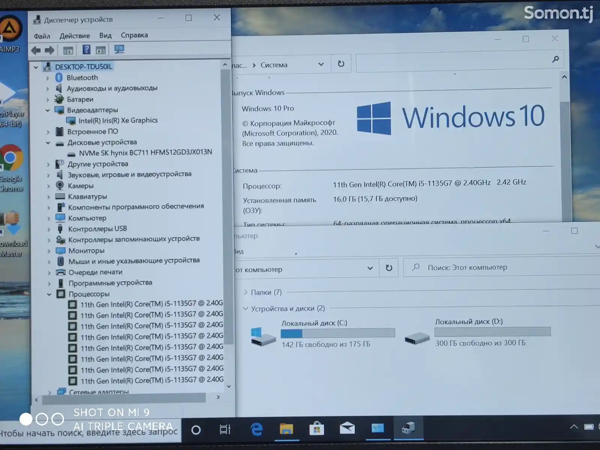Viewport: 600px width, 450px height.
Task: Click the scan hardware monitor toolbar icon
Action: click(x=119, y=49)
